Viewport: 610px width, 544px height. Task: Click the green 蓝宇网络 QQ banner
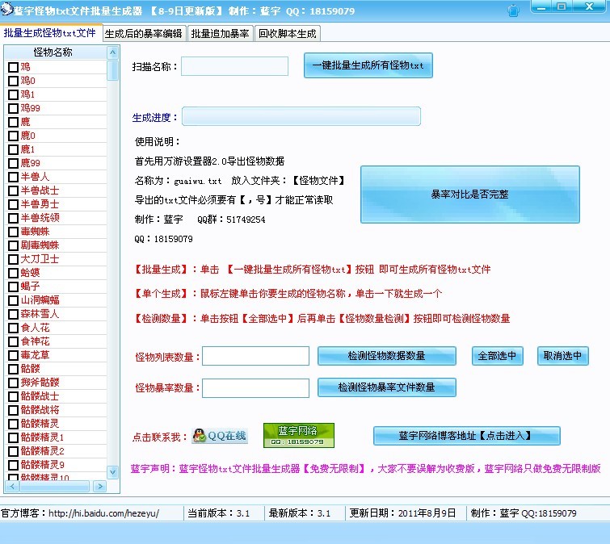[x=298, y=435]
